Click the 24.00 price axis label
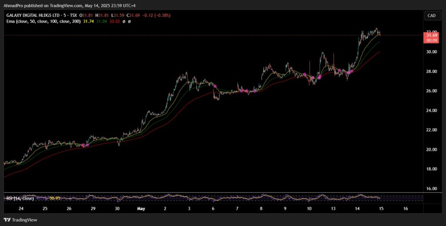 432,110
